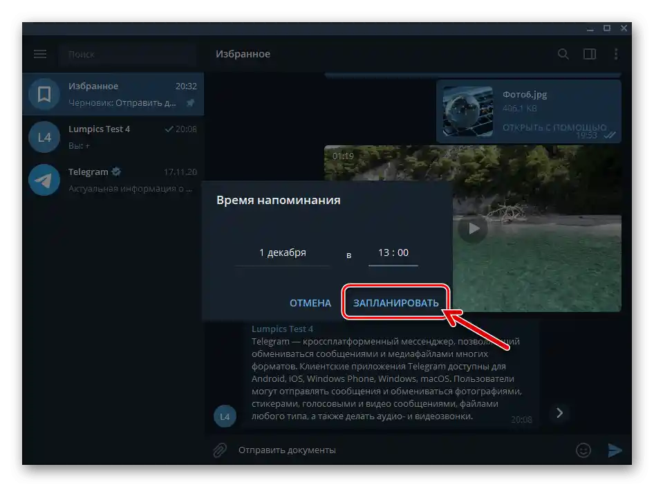Click the forwarded sender name Lumpics Test 4
The width and height of the screenshot is (654, 487).
[x=282, y=329]
